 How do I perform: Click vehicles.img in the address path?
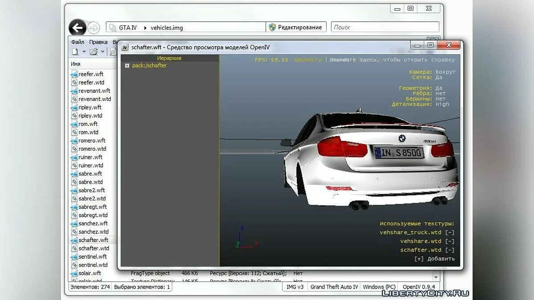(x=166, y=28)
